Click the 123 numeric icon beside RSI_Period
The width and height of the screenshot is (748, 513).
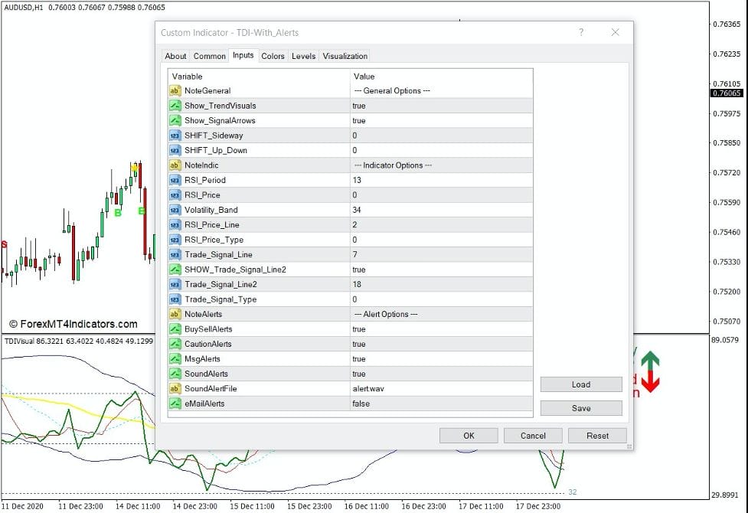tap(174, 180)
